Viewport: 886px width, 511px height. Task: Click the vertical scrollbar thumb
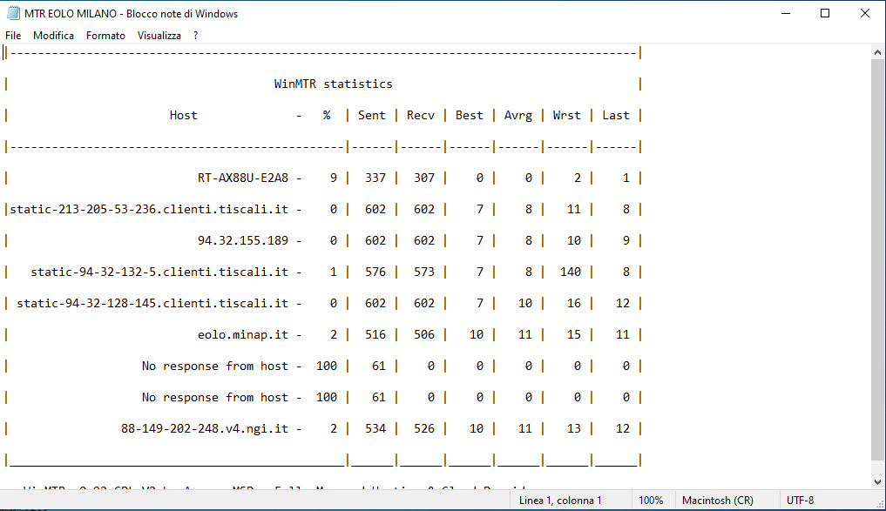878,261
